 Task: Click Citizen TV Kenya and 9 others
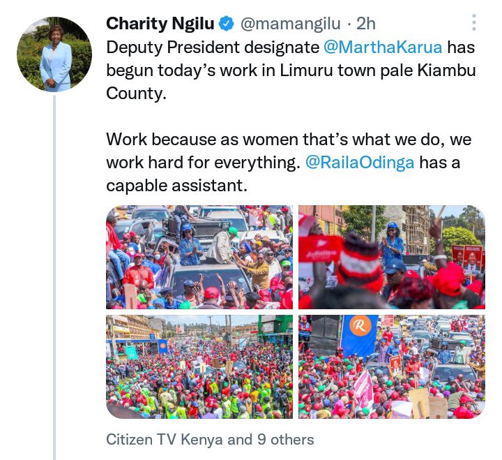tap(210, 440)
